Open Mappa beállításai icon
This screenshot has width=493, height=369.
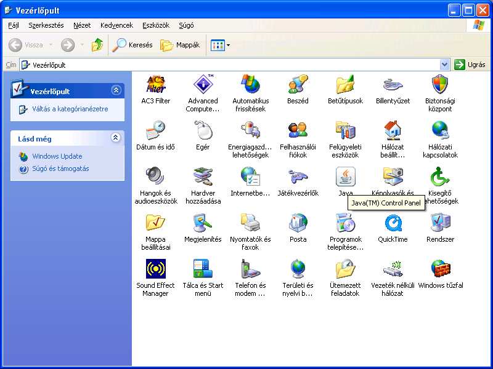156,223
